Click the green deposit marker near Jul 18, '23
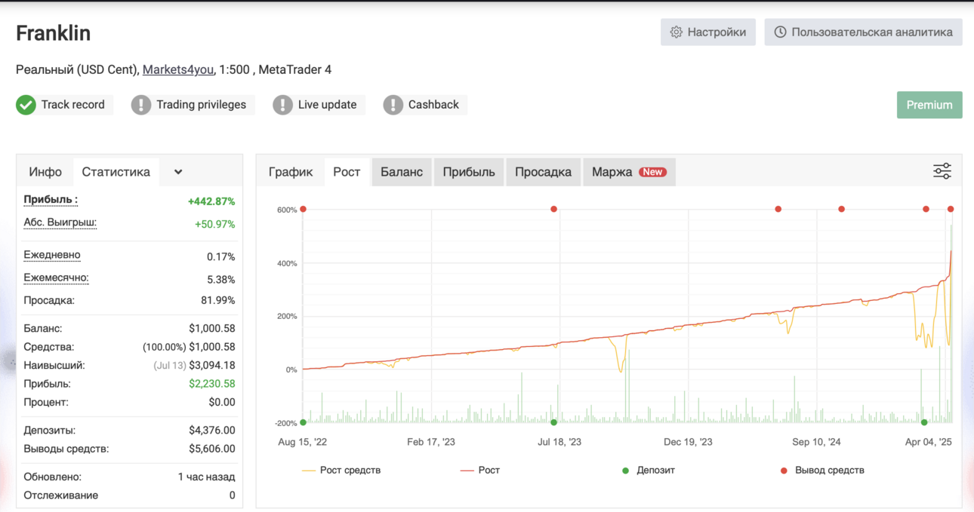The height and width of the screenshot is (512, 974). pos(554,422)
